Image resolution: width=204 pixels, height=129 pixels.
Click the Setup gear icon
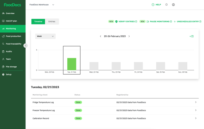click(3, 75)
